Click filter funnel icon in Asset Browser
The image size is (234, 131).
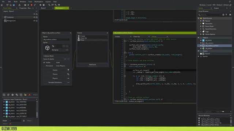(x=226, y=15)
